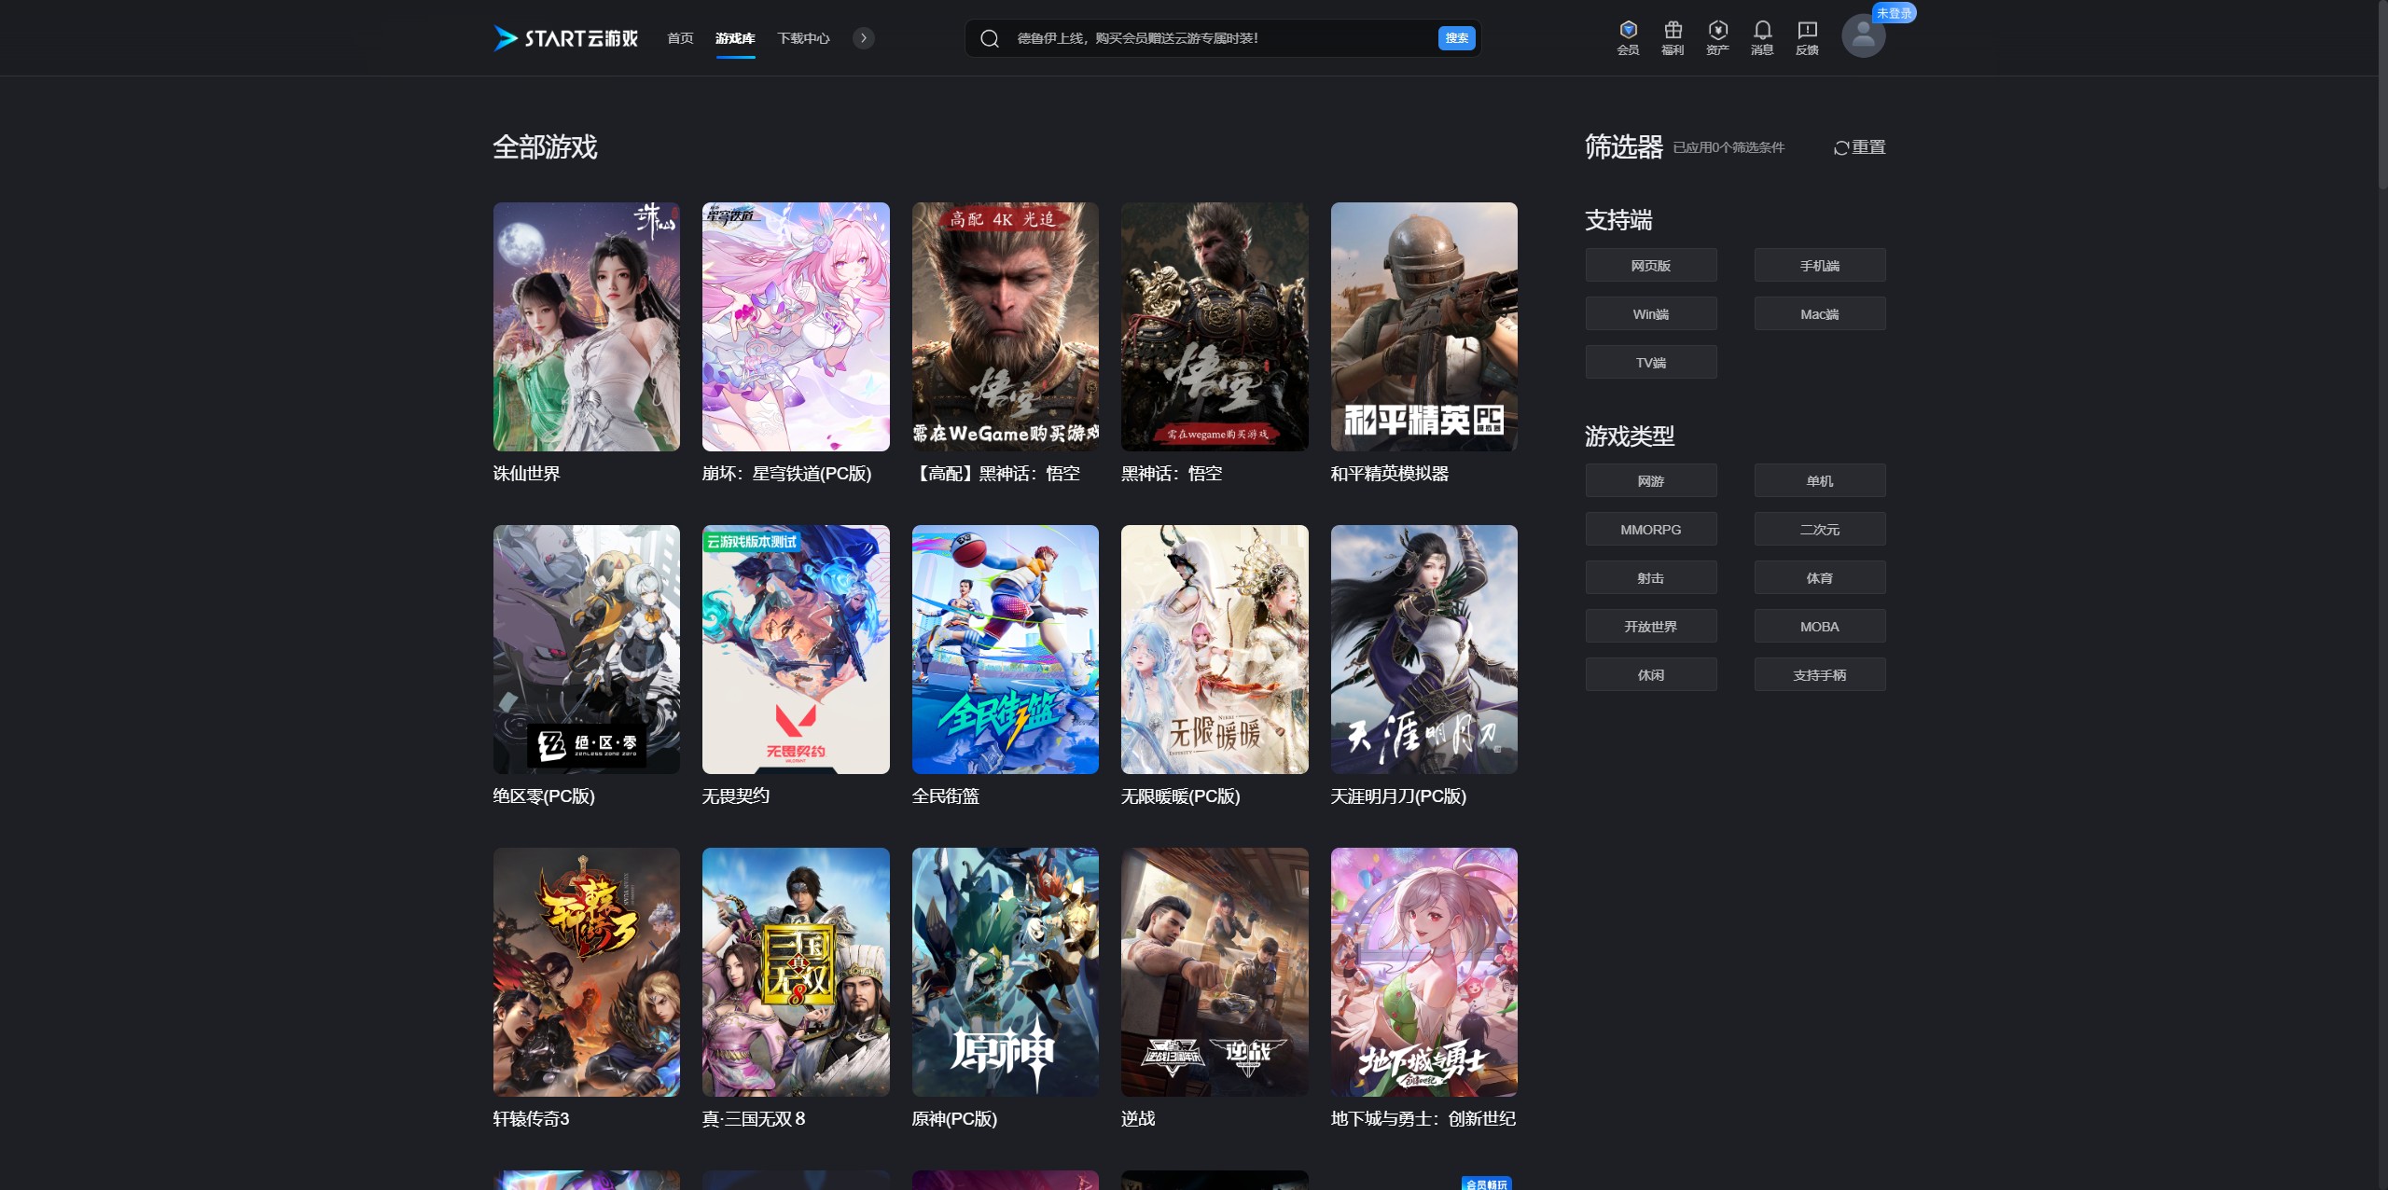2388x1190 pixels.
Task: Select the MMORPG filter button
Action: (1651, 529)
